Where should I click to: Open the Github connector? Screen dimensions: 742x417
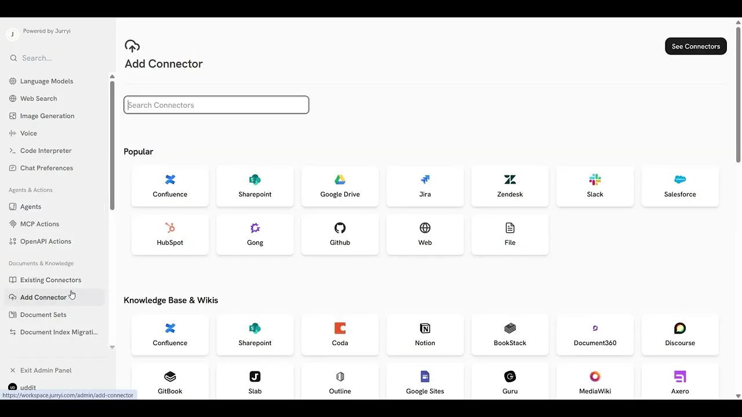pos(340,235)
